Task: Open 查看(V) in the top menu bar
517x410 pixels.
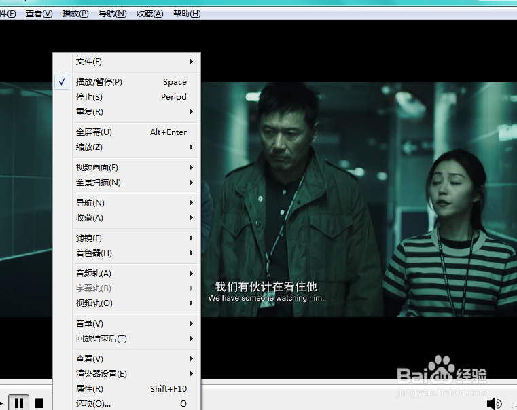Action: [x=39, y=14]
